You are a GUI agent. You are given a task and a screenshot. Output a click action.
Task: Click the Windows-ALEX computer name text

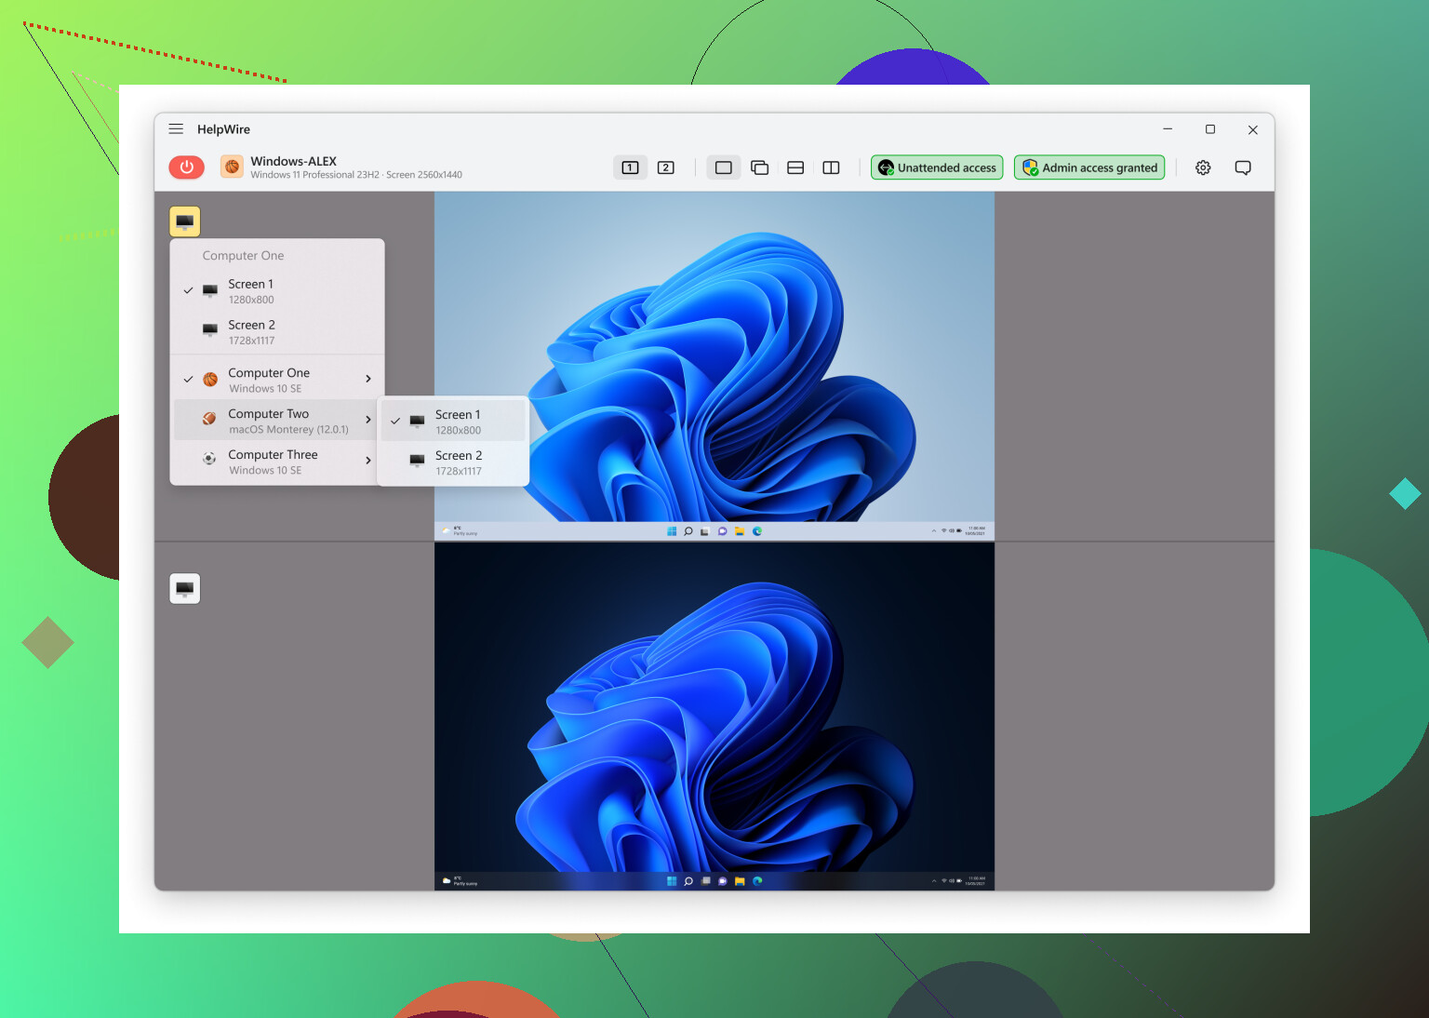pos(293,161)
